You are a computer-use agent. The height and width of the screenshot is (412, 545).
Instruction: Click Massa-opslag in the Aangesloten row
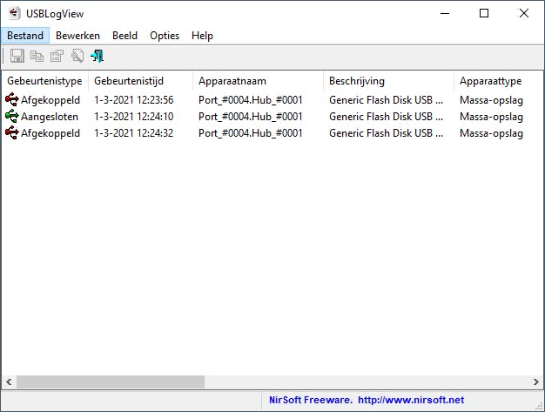pyautogui.click(x=491, y=117)
